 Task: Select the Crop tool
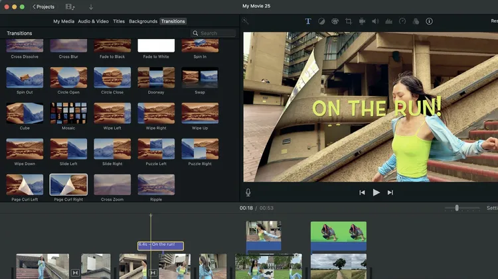click(x=349, y=21)
